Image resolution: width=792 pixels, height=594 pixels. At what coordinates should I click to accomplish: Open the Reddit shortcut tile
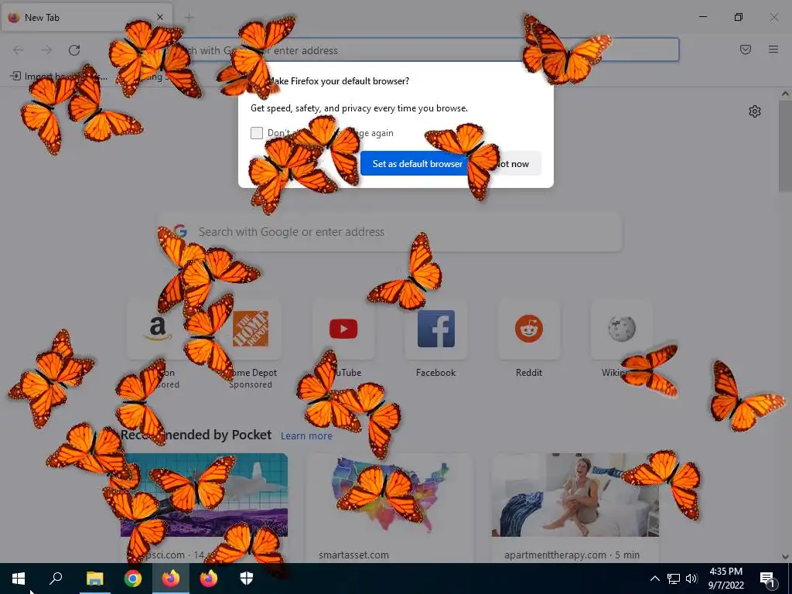click(x=529, y=329)
